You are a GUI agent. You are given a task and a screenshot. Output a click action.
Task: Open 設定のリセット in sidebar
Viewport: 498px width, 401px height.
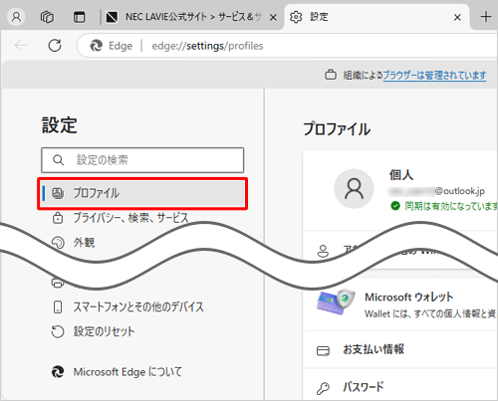(104, 331)
